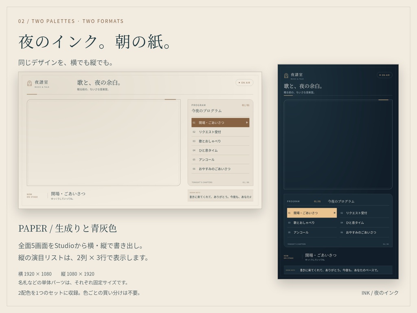This screenshot has width=417, height=313.
Task: Select おやすみのごあいさつ in paper program list
Action: [220, 169]
